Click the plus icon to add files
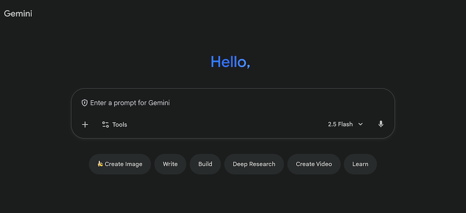The height and width of the screenshot is (213, 466). [x=85, y=125]
